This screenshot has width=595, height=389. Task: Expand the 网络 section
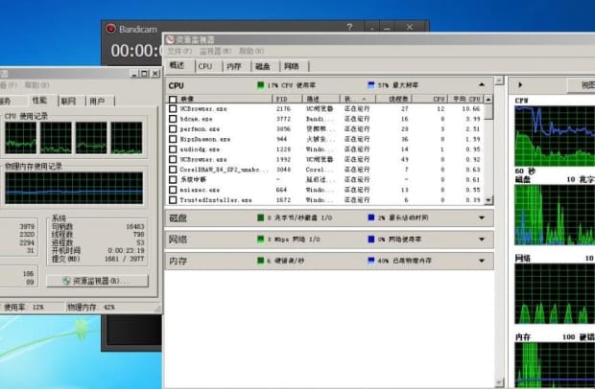[x=481, y=239]
